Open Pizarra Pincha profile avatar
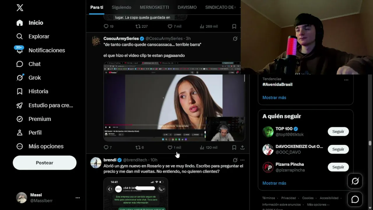373x210 pixels. 268,167
